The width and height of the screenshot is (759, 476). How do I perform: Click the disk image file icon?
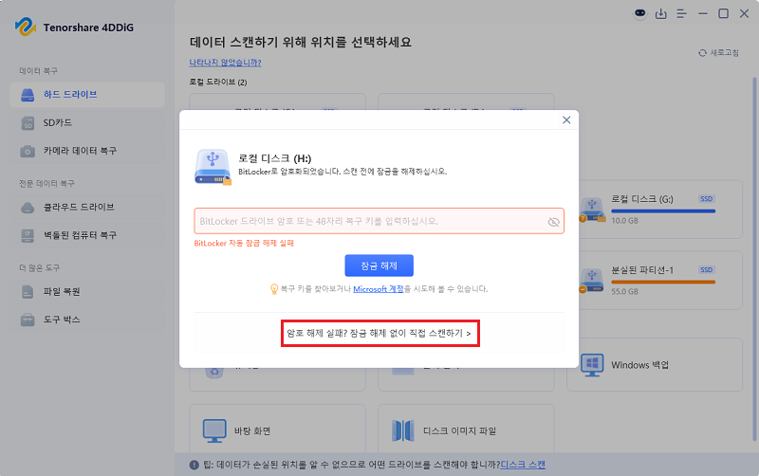(x=402, y=431)
